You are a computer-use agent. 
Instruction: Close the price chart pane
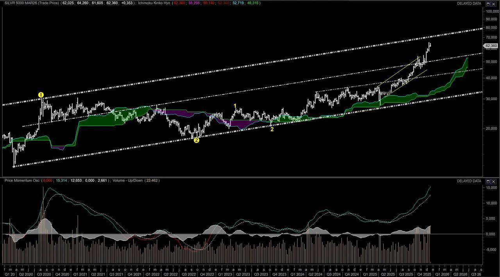click(x=494, y=4)
